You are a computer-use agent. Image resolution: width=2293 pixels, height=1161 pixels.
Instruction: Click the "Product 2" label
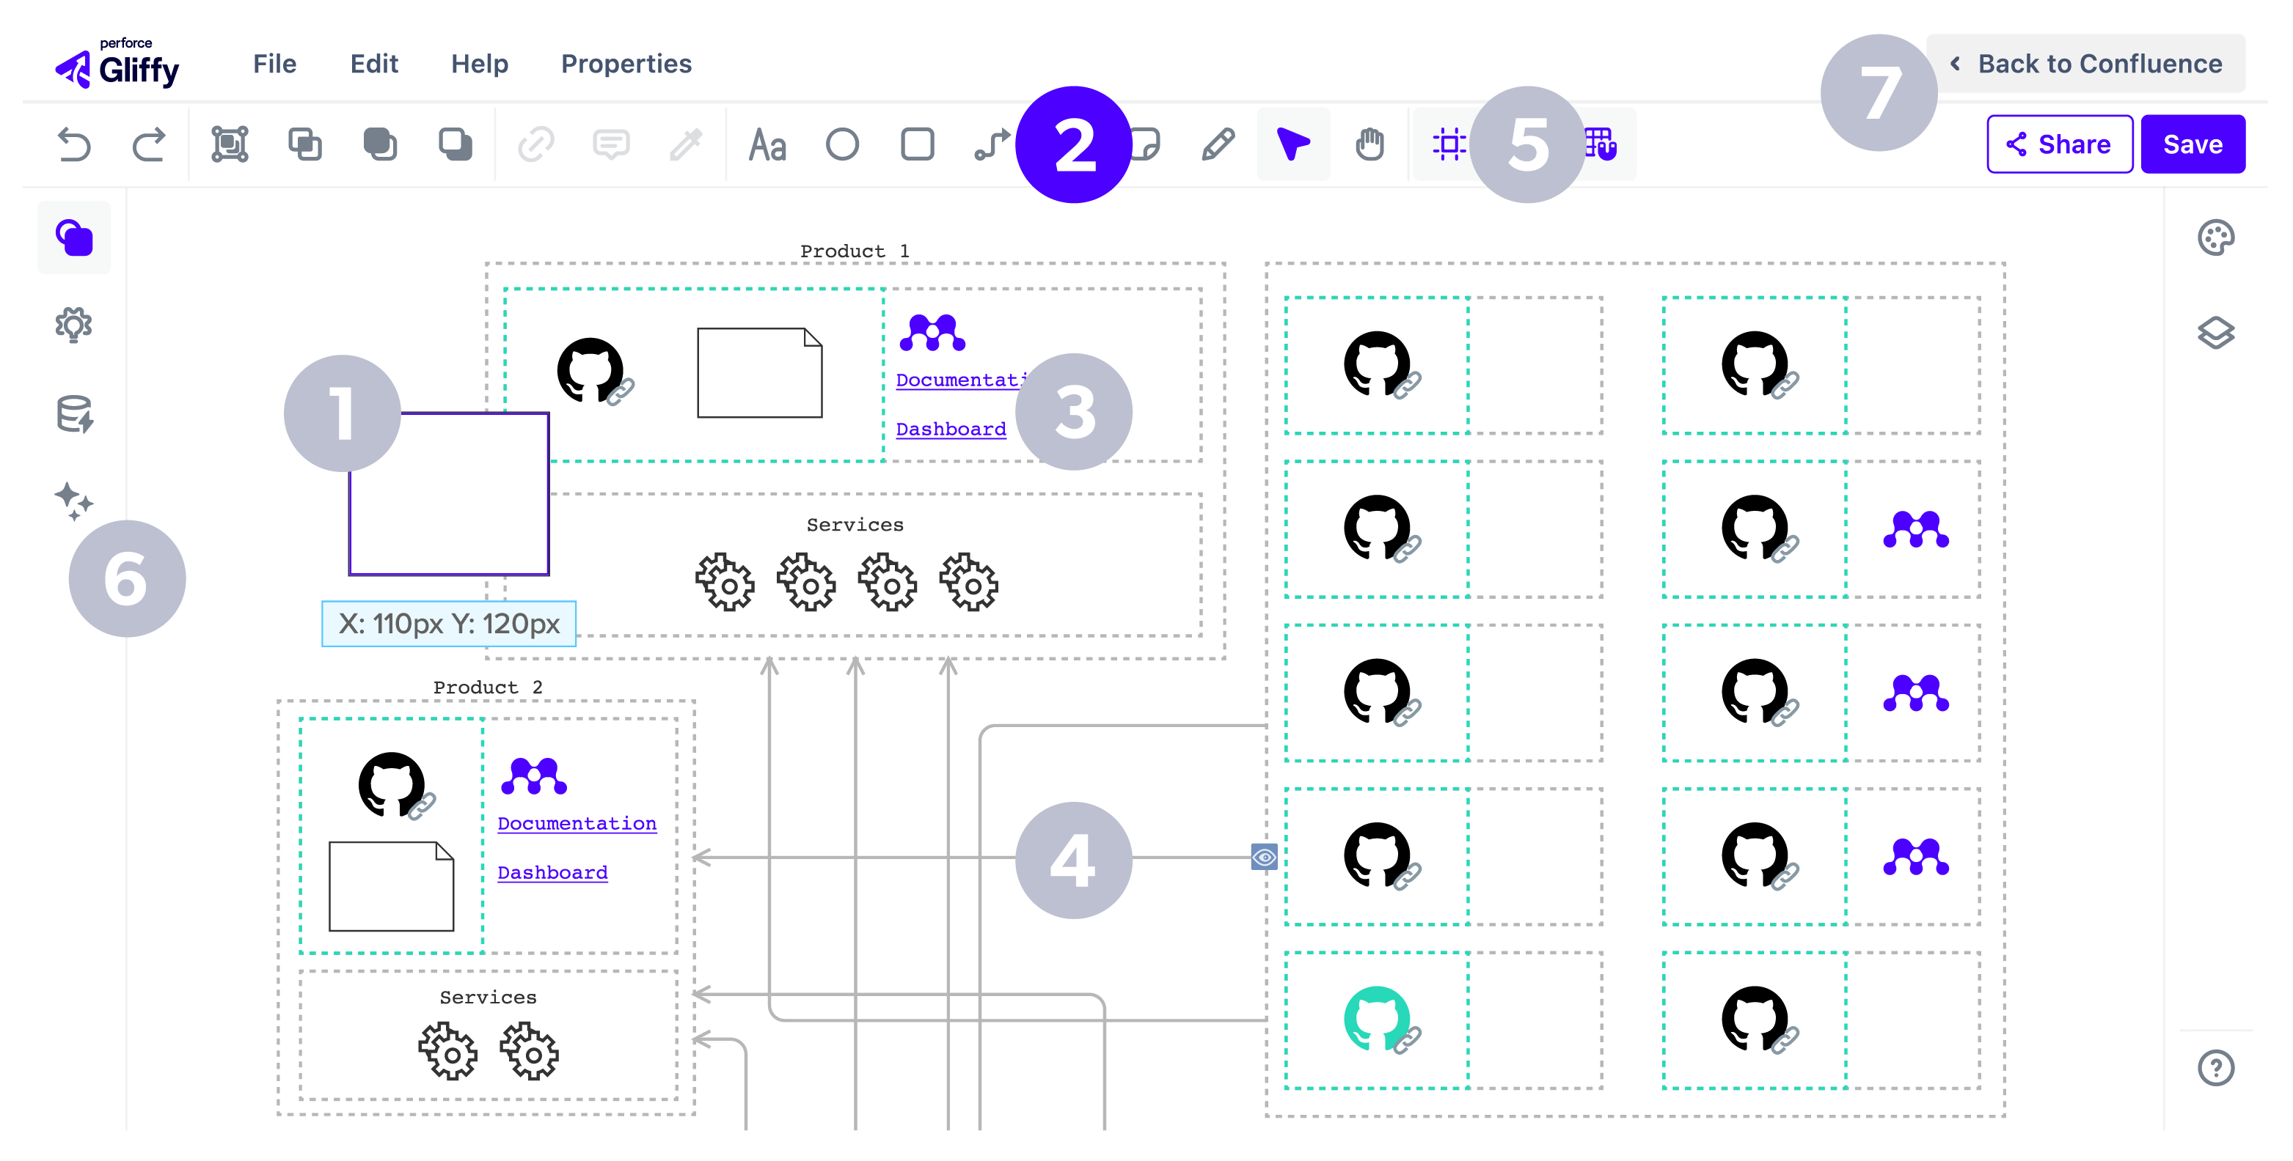[x=488, y=687]
